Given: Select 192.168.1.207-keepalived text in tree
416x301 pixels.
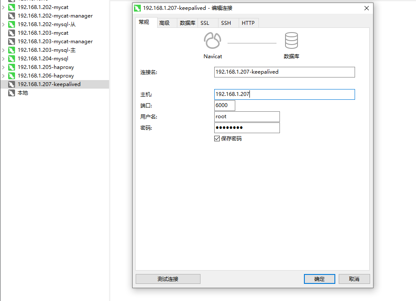Looking at the screenshot, I should (49, 84).
